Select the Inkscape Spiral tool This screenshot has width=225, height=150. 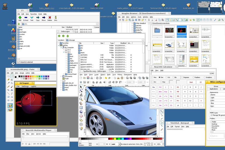(x=81, y=124)
